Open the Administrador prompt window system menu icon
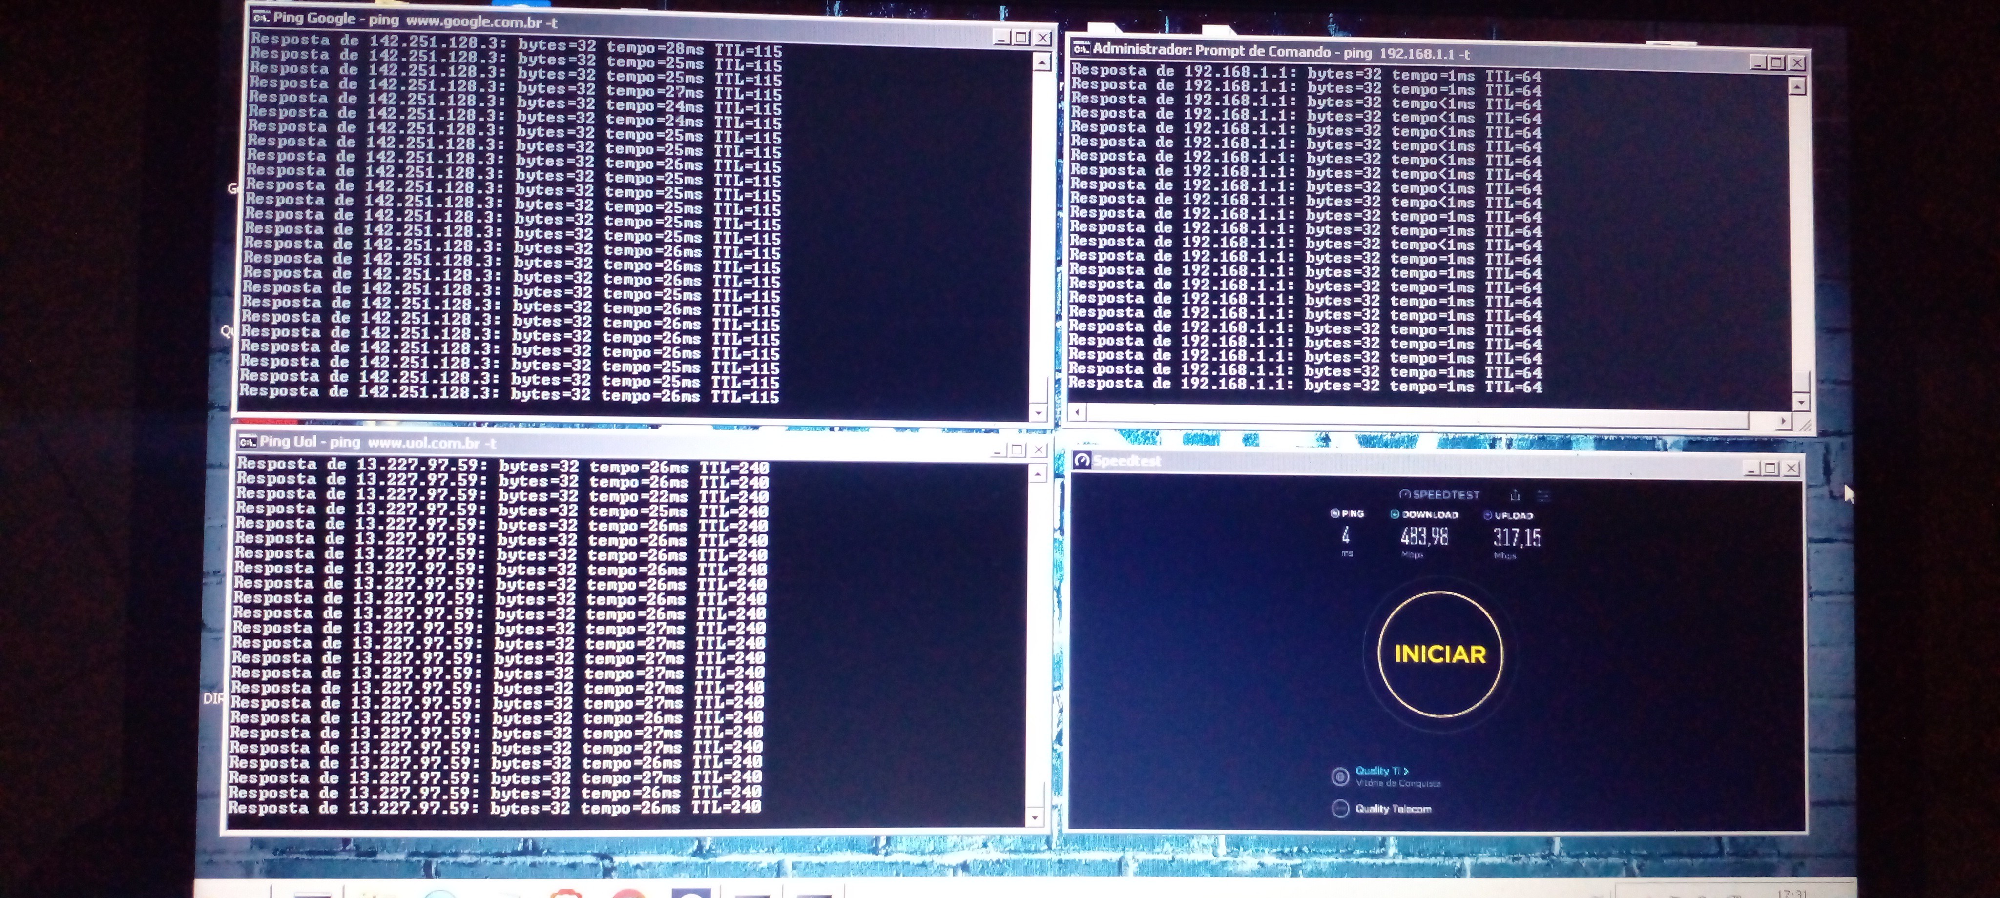2000x898 pixels. click(x=1081, y=49)
